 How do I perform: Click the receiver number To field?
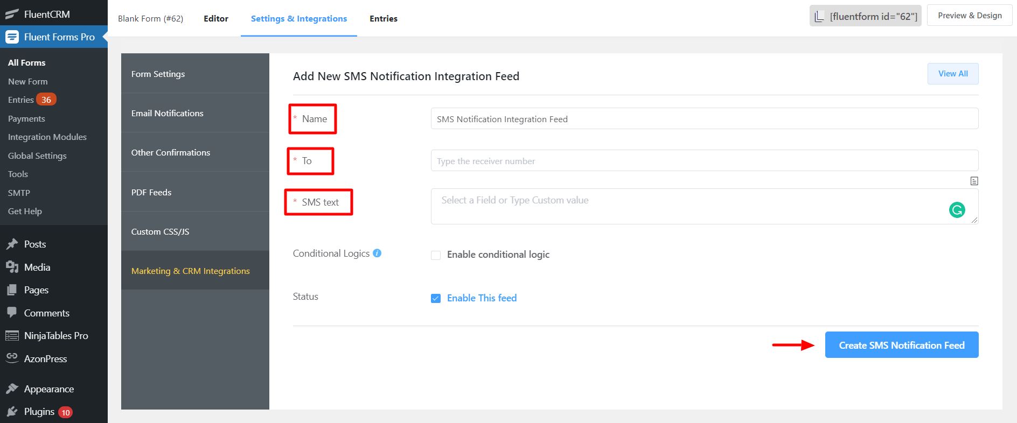pos(705,160)
